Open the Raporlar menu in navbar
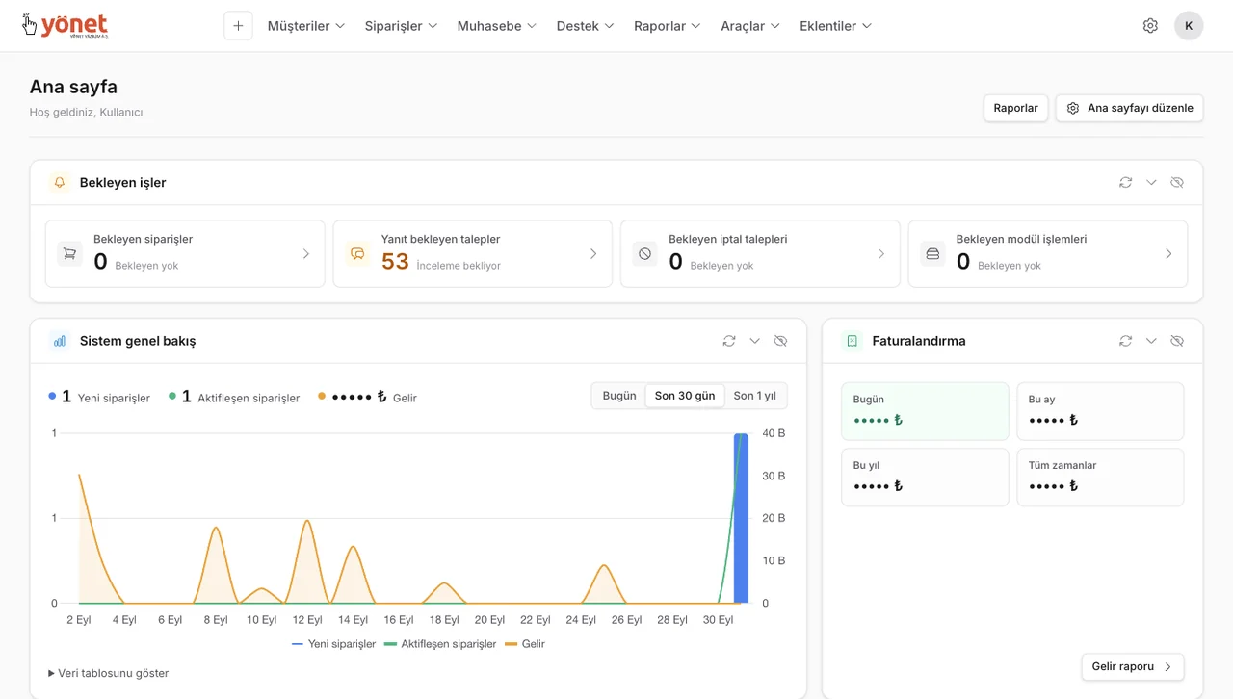 tap(668, 26)
